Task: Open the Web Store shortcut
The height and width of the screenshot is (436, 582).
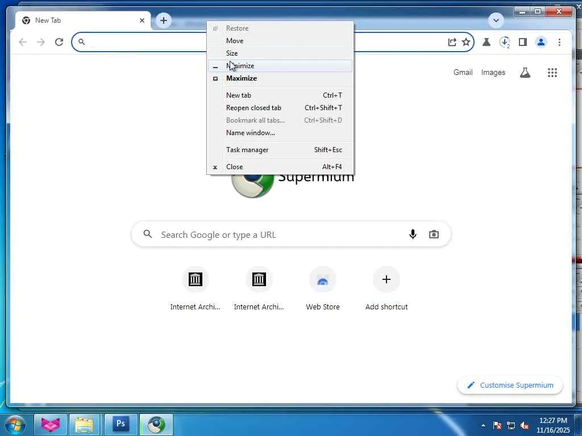Action: 323,288
